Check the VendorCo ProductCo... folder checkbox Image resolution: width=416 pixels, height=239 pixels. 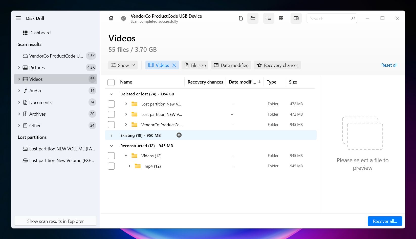[x=111, y=125]
